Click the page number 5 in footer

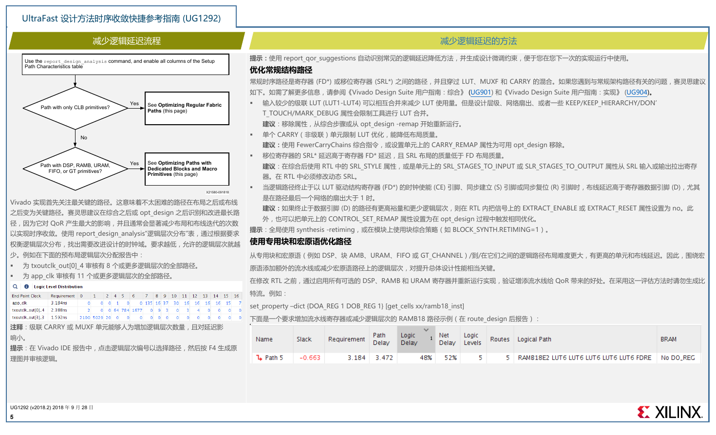[x=12, y=416]
